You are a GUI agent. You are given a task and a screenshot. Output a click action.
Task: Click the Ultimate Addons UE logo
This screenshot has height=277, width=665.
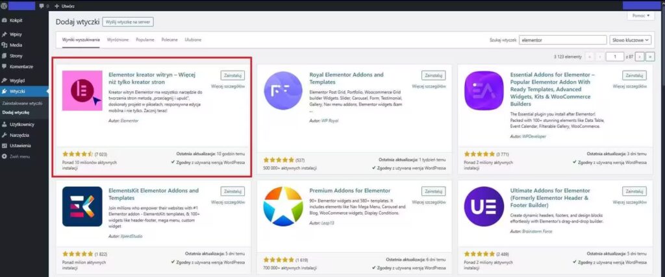484,206
